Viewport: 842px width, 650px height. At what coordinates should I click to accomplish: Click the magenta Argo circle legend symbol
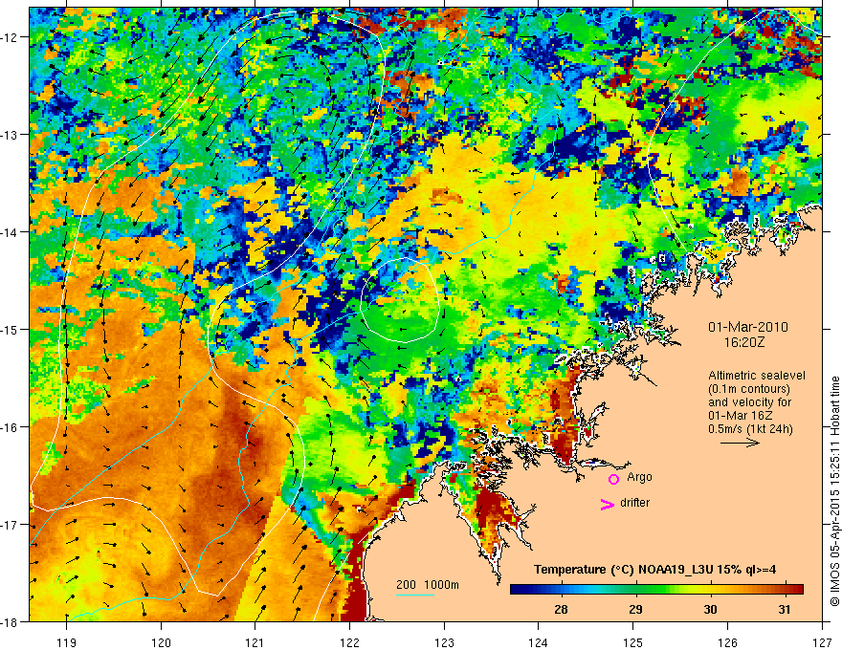click(x=613, y=479)
